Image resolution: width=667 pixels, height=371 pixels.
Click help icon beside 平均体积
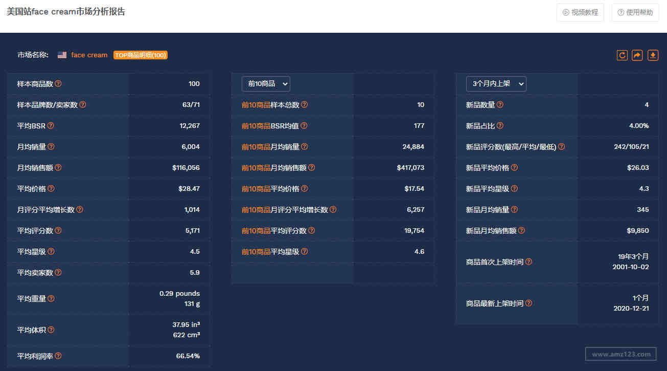click(x=51, y=330)
